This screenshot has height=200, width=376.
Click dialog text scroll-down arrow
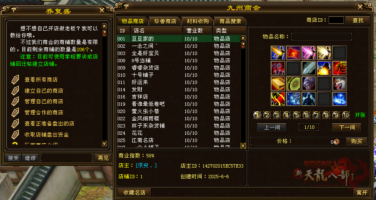point(104,143)
